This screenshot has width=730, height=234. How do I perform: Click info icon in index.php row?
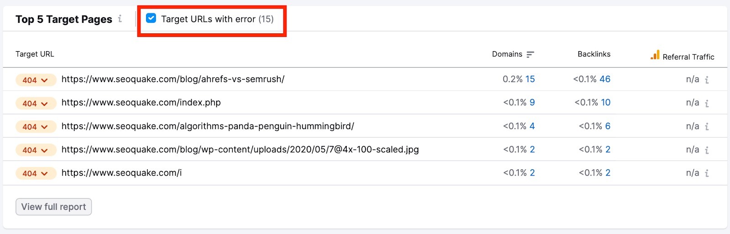707,104
